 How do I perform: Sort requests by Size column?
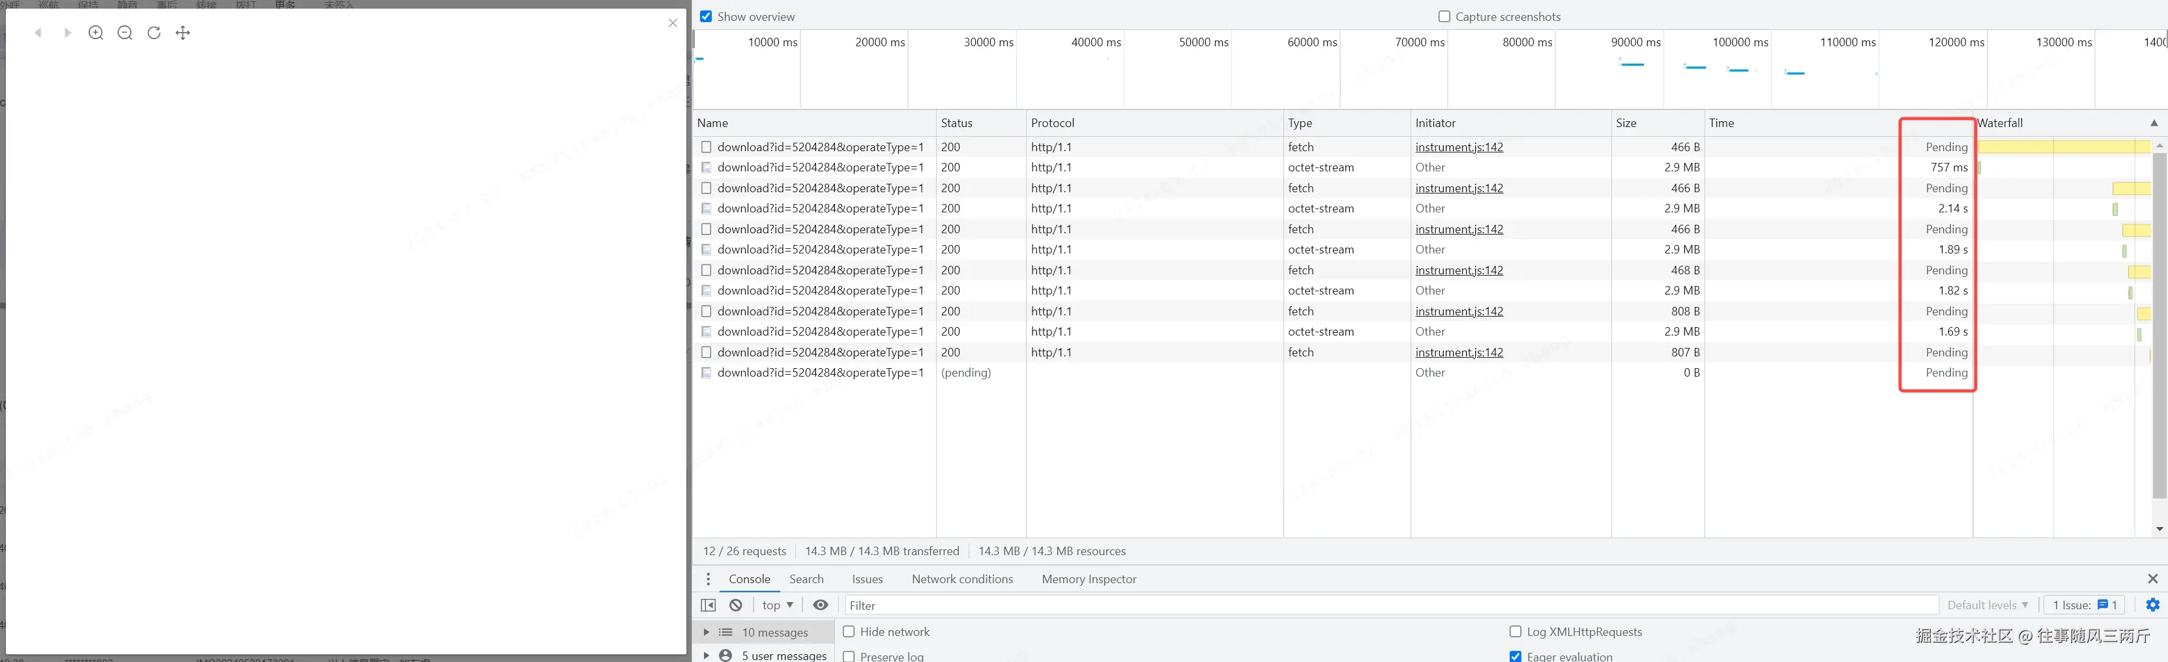tap(1658, 122)
